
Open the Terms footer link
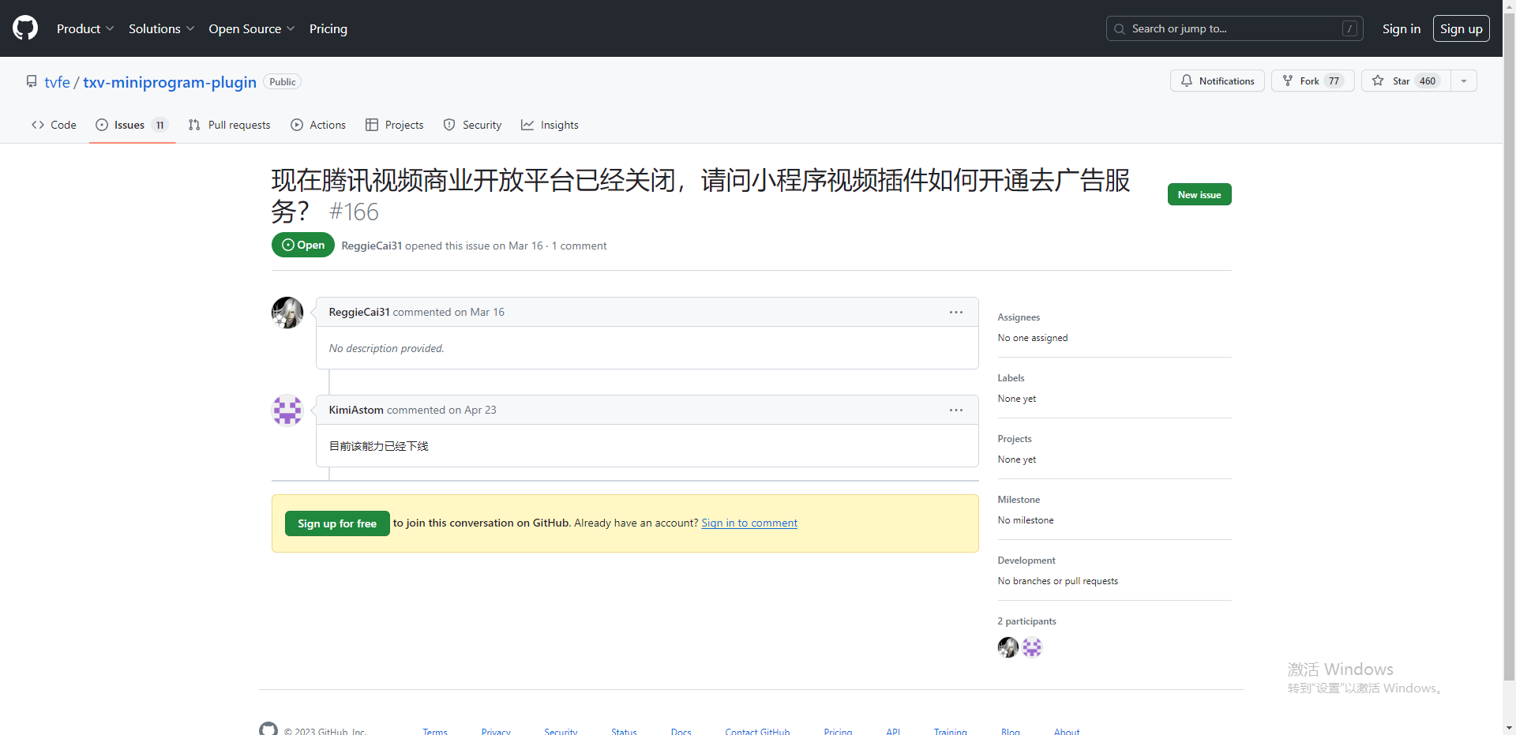pos(435,732)
